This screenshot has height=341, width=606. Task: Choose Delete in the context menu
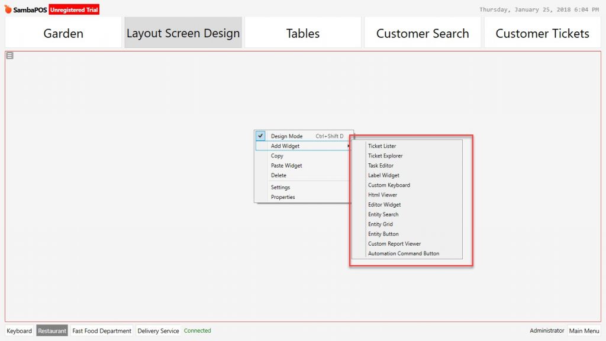pos(279,175)
